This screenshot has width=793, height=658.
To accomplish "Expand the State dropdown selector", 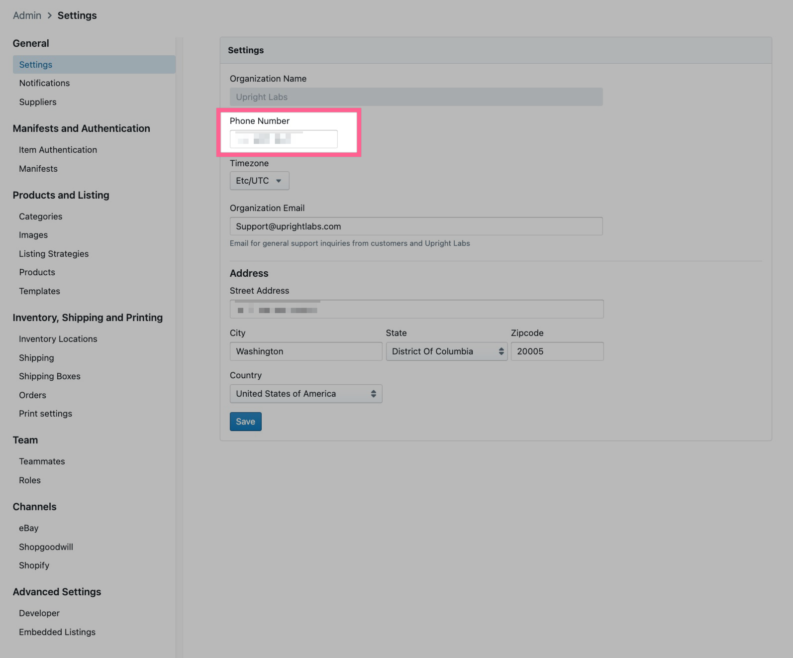I will [446, 351].
